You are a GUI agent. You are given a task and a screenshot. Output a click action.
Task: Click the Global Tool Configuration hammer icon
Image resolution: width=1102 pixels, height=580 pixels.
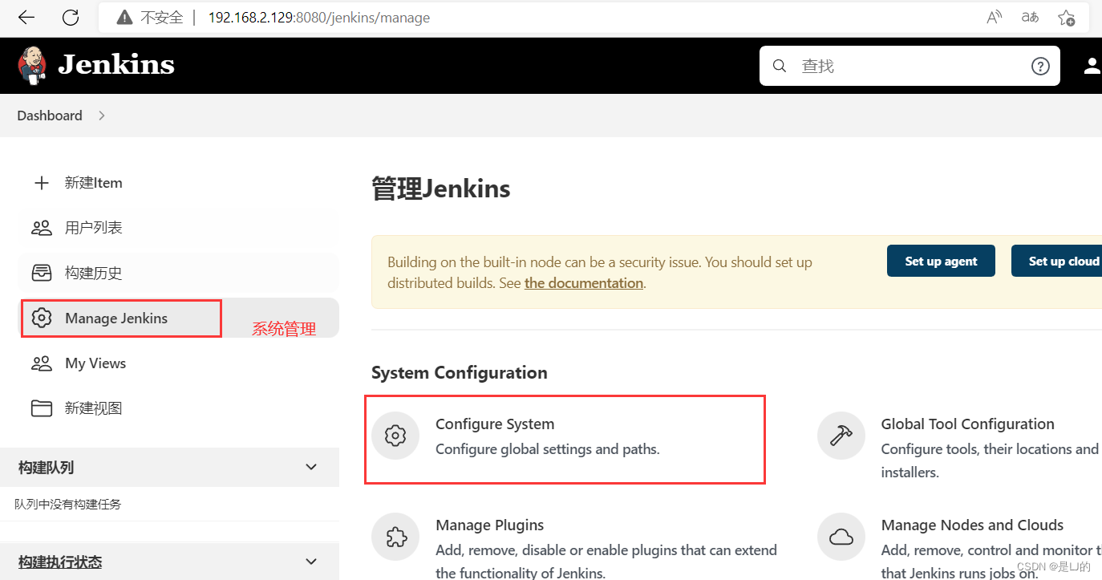[841, 436]
